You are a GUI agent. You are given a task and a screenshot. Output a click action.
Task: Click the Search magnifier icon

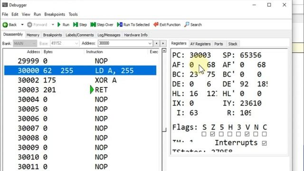coord(187,25)
